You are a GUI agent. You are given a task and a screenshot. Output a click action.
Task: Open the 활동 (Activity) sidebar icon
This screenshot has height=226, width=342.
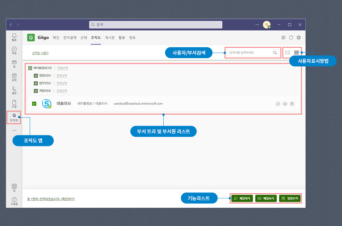point(14,37)
